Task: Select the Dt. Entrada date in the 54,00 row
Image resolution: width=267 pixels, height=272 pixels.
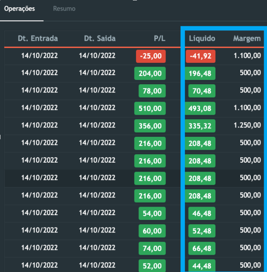Action: click(x=39, y=213)
